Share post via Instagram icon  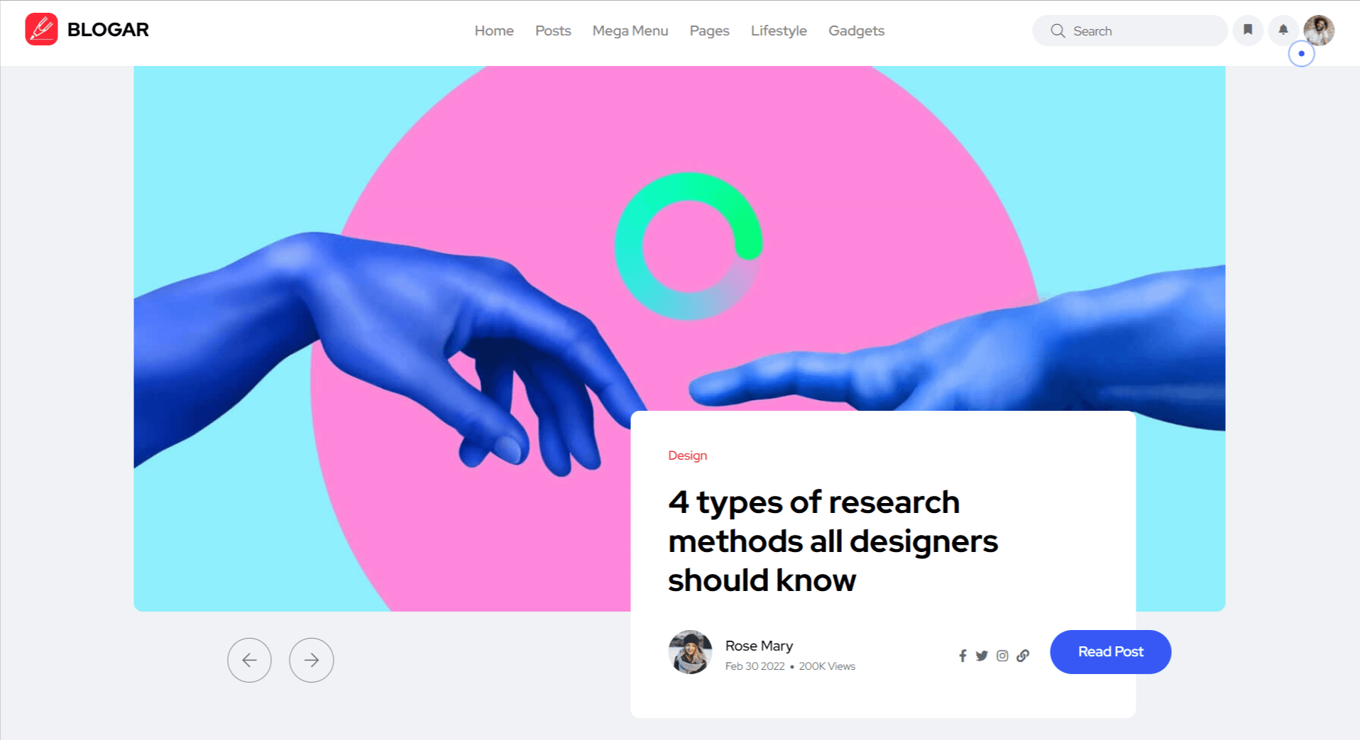pos(1002,656)
